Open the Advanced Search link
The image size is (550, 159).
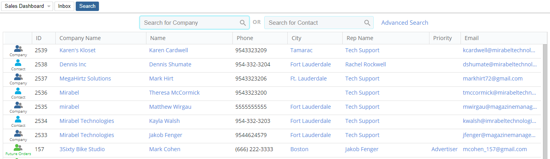(404, 23)
